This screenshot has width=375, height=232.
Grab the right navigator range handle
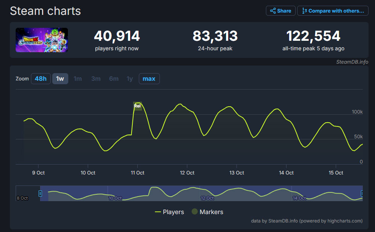(362, 194)
